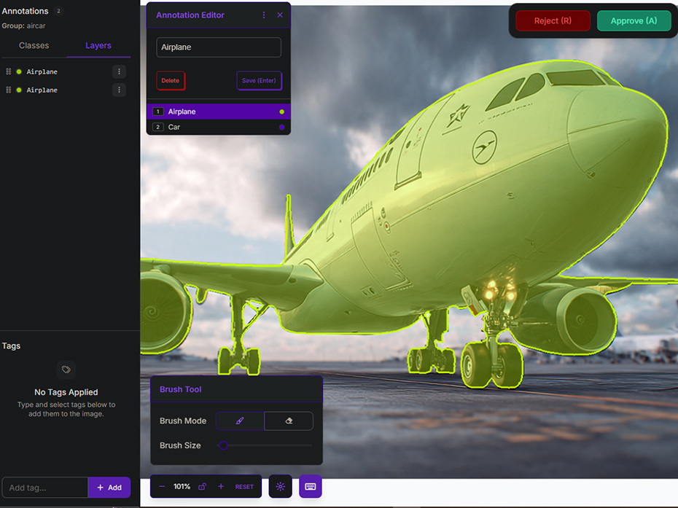Toggle the zoom lock icon
Image resolution: width=678 pixels, height=508 pixels.
pyautogui.click(x=202, y=487)
